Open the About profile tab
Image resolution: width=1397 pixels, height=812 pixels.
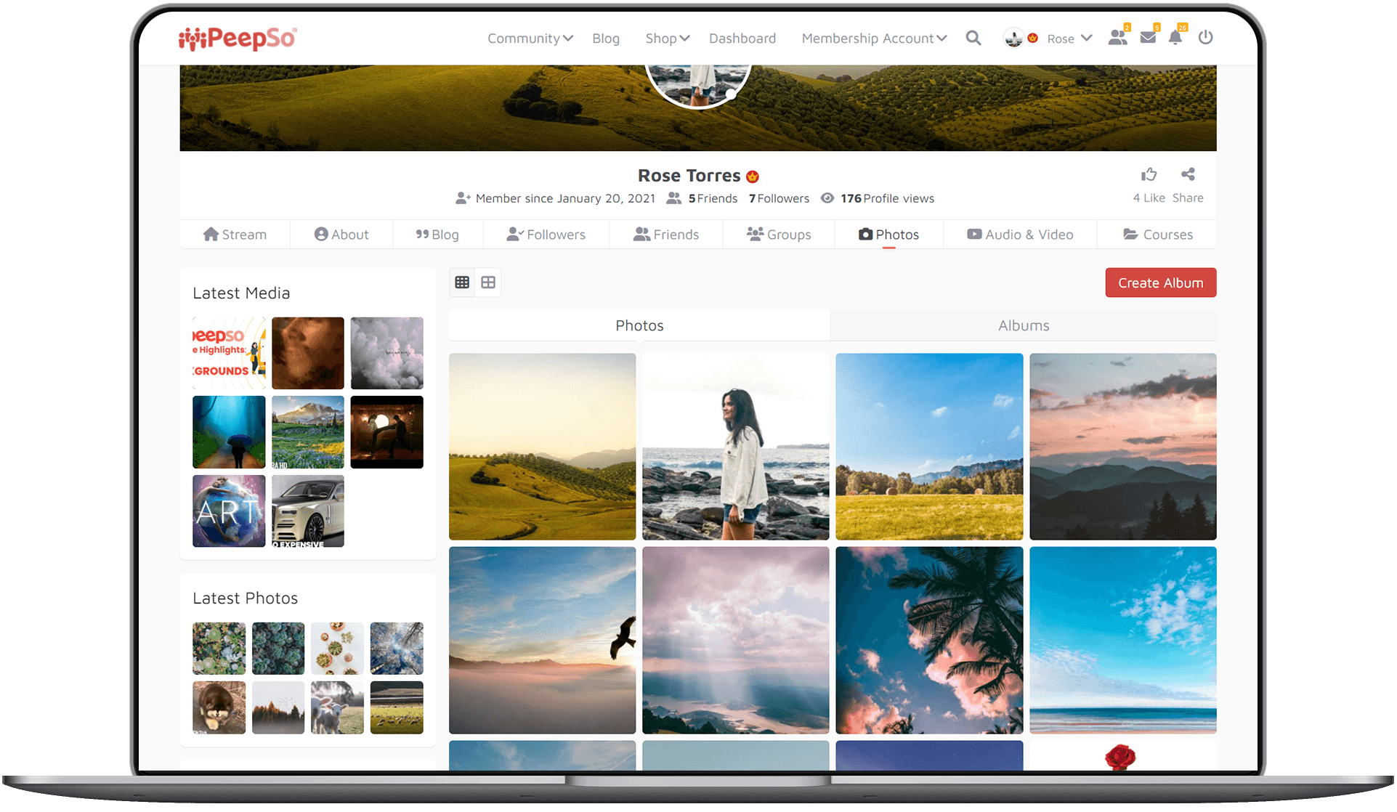tap(341, 235)
